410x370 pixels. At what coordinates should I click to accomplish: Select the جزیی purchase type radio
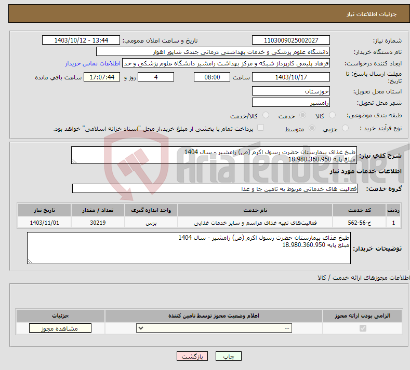click(x=345, y=128)
